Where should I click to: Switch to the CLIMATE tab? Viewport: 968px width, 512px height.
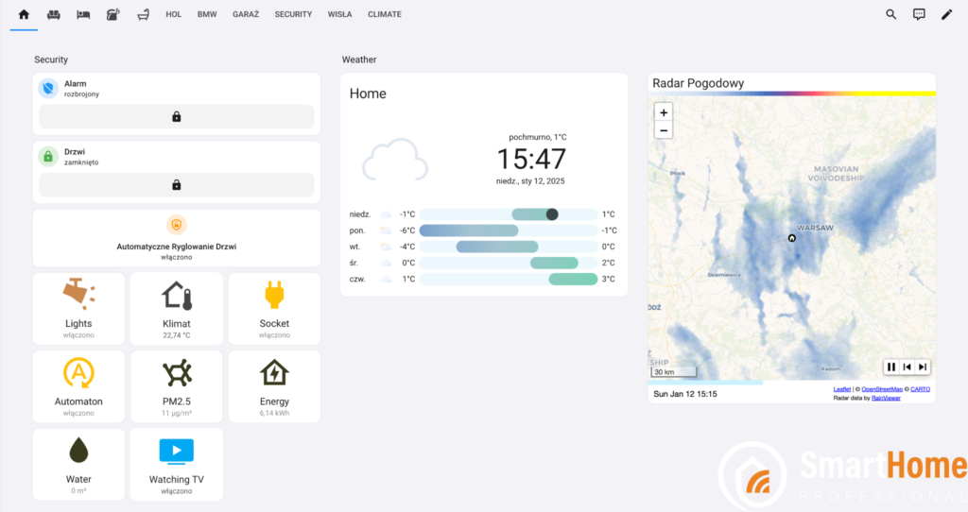click(384, 14)
